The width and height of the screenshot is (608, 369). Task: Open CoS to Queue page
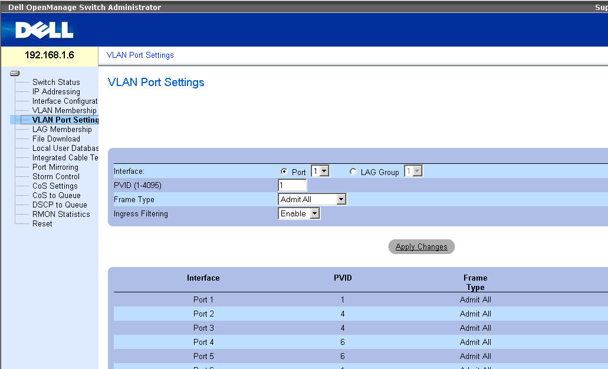tap(57, 195)
